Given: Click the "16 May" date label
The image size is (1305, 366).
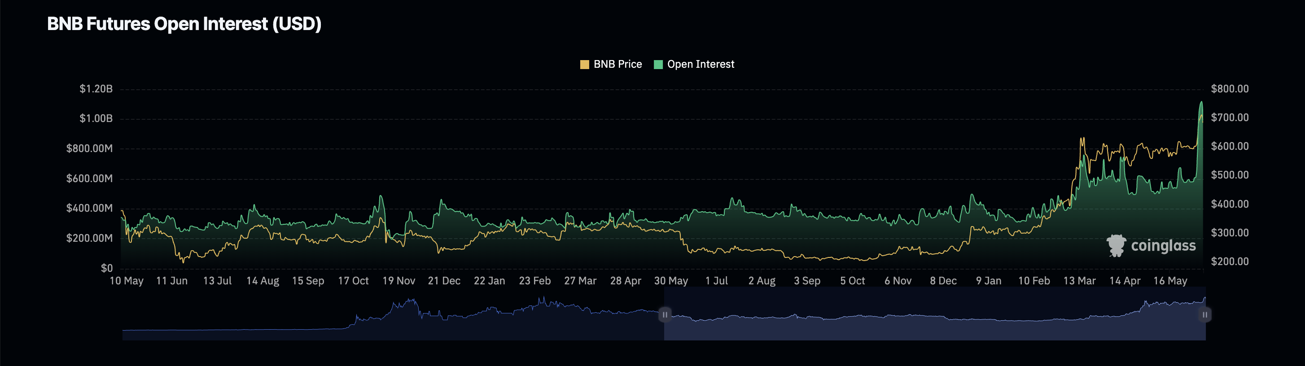Looking at the screenshot, I should (1170, 281).
